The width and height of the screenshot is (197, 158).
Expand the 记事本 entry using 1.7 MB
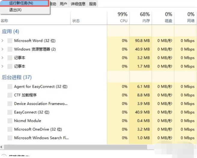click(3, 66)
